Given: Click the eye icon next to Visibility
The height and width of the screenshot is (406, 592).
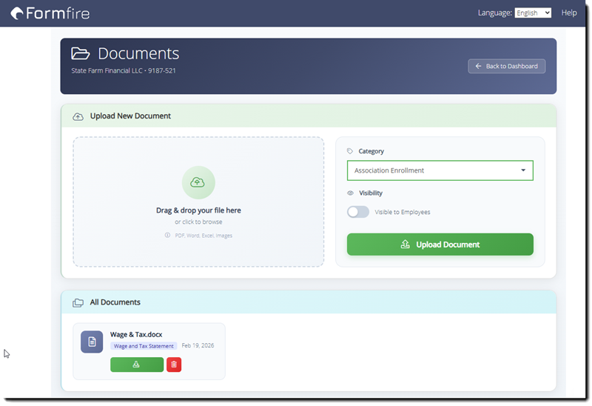Looking at the screenshot, I should pos(350,193).
